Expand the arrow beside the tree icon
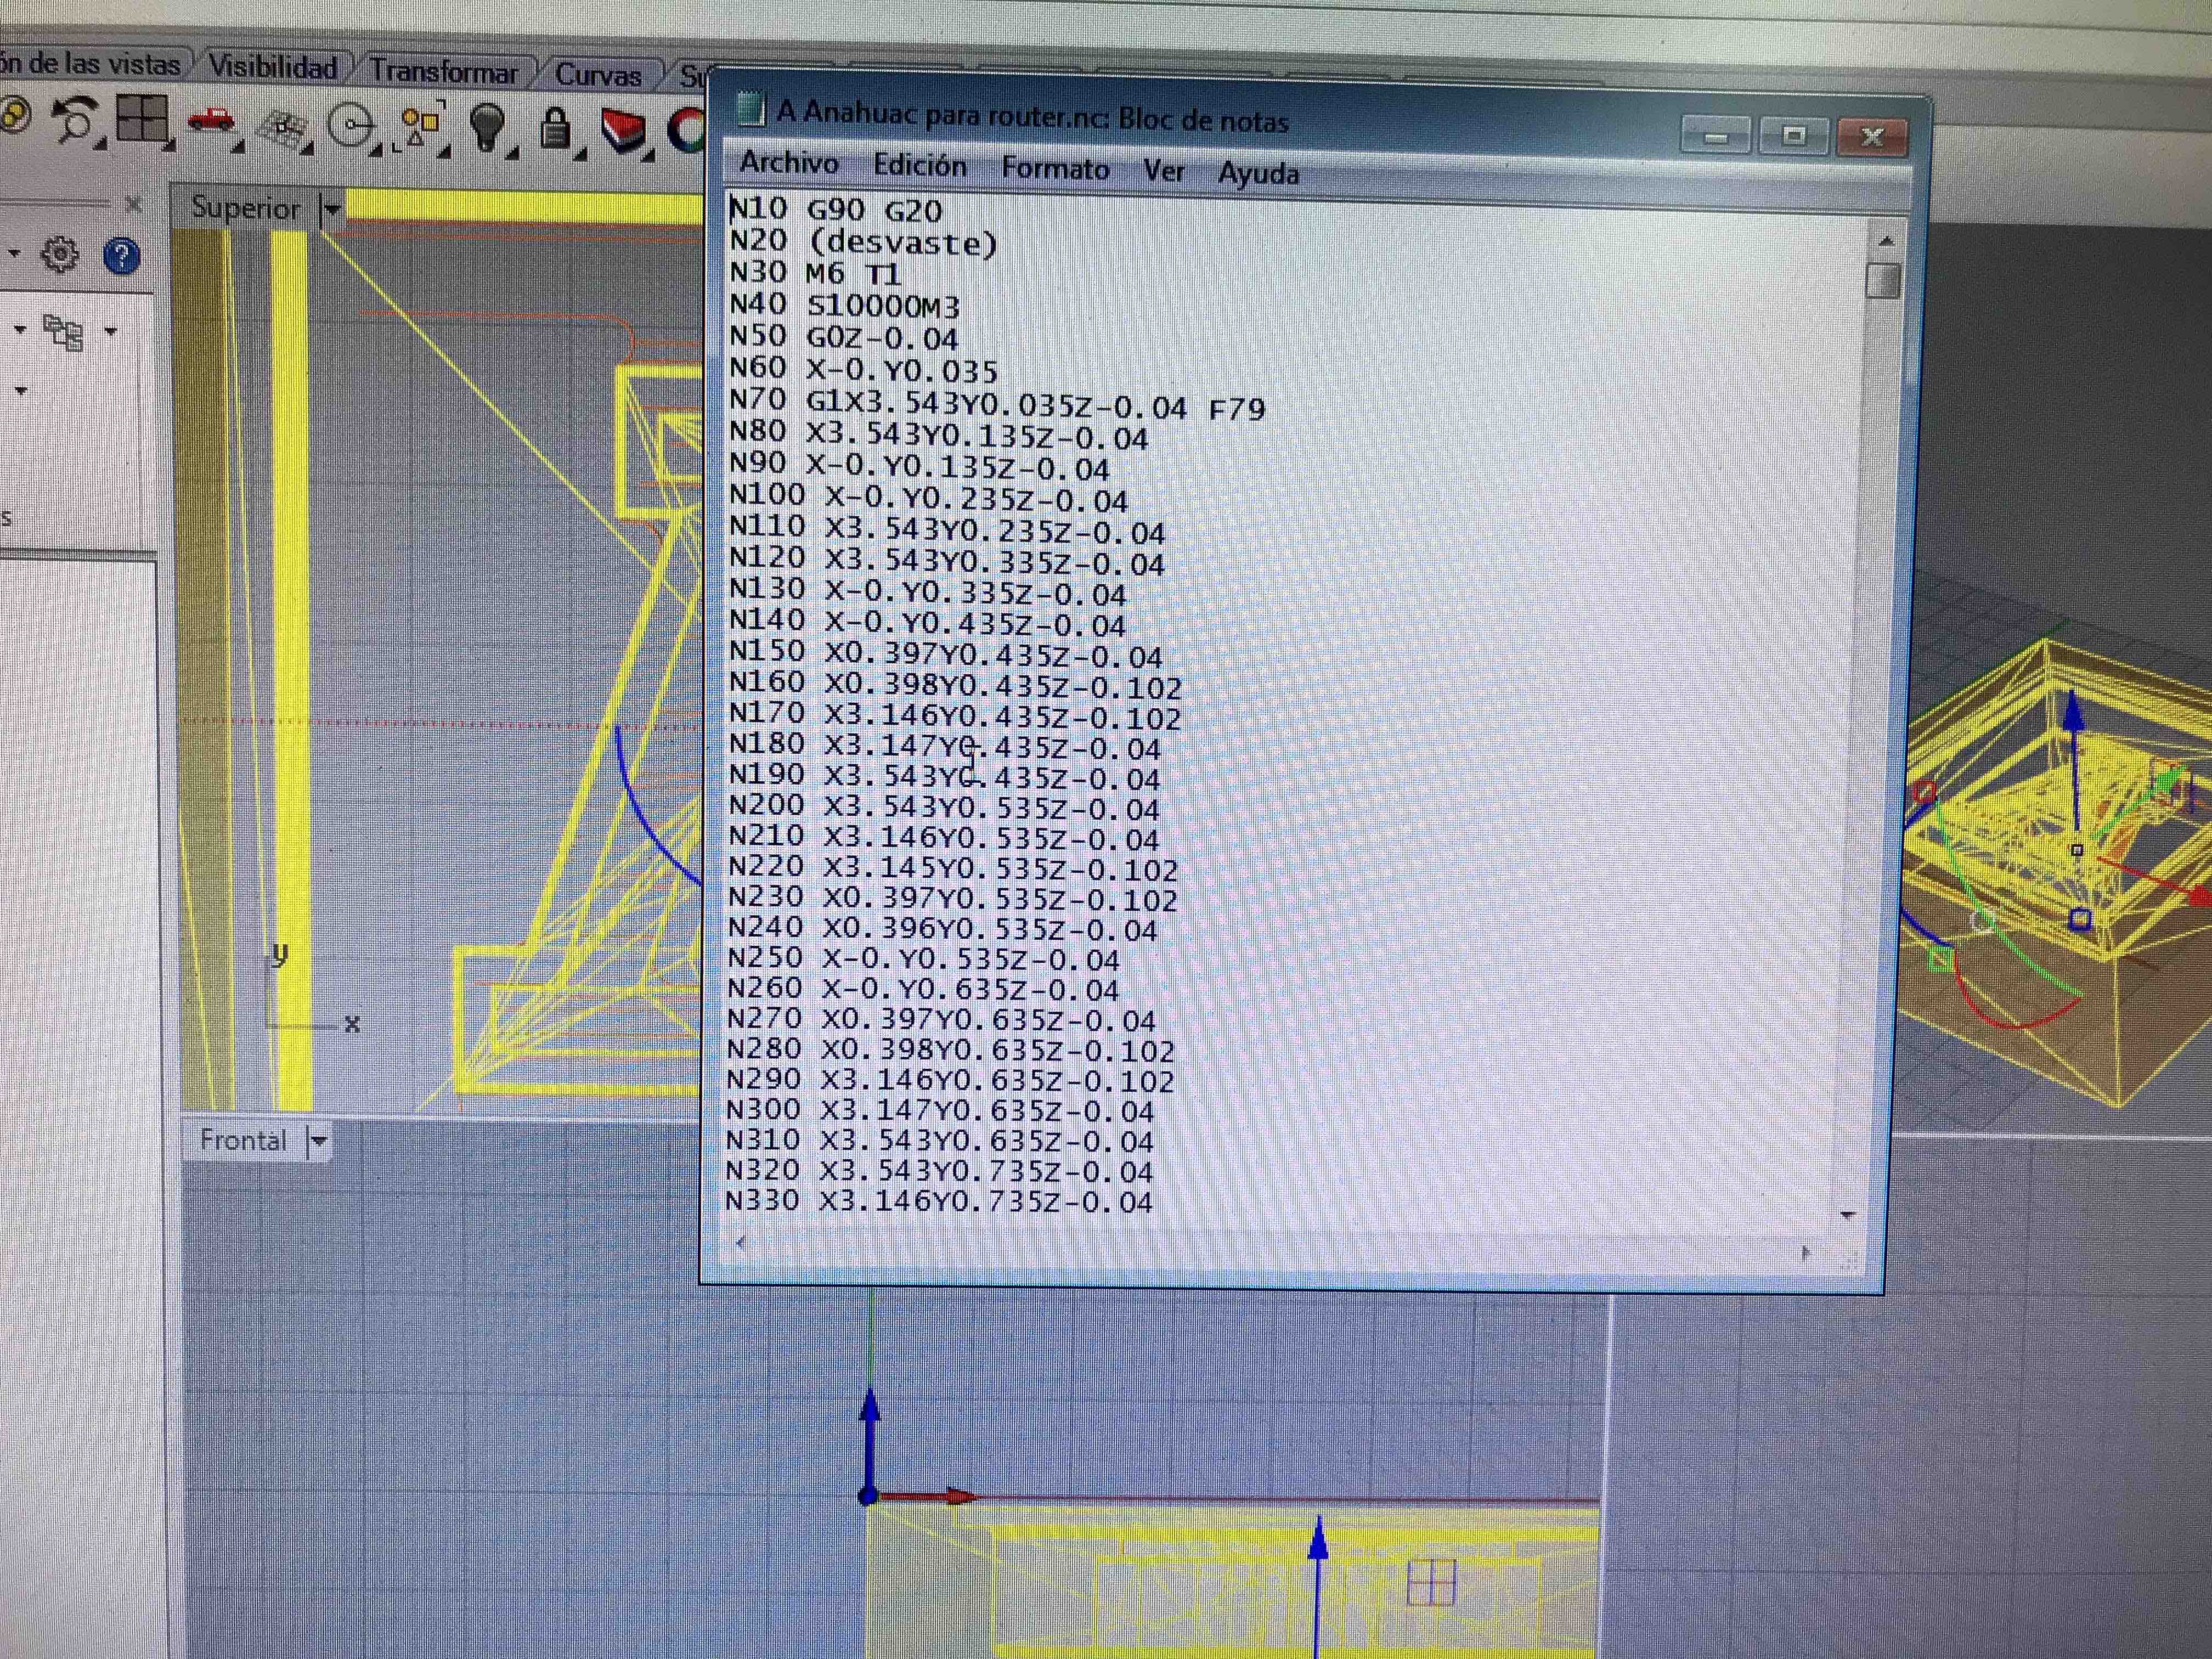2212x1659 pixels. click(x=111, y=331)
